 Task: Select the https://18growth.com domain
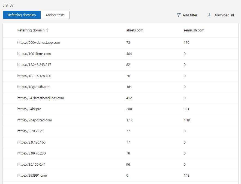click(x=34, y=87)
